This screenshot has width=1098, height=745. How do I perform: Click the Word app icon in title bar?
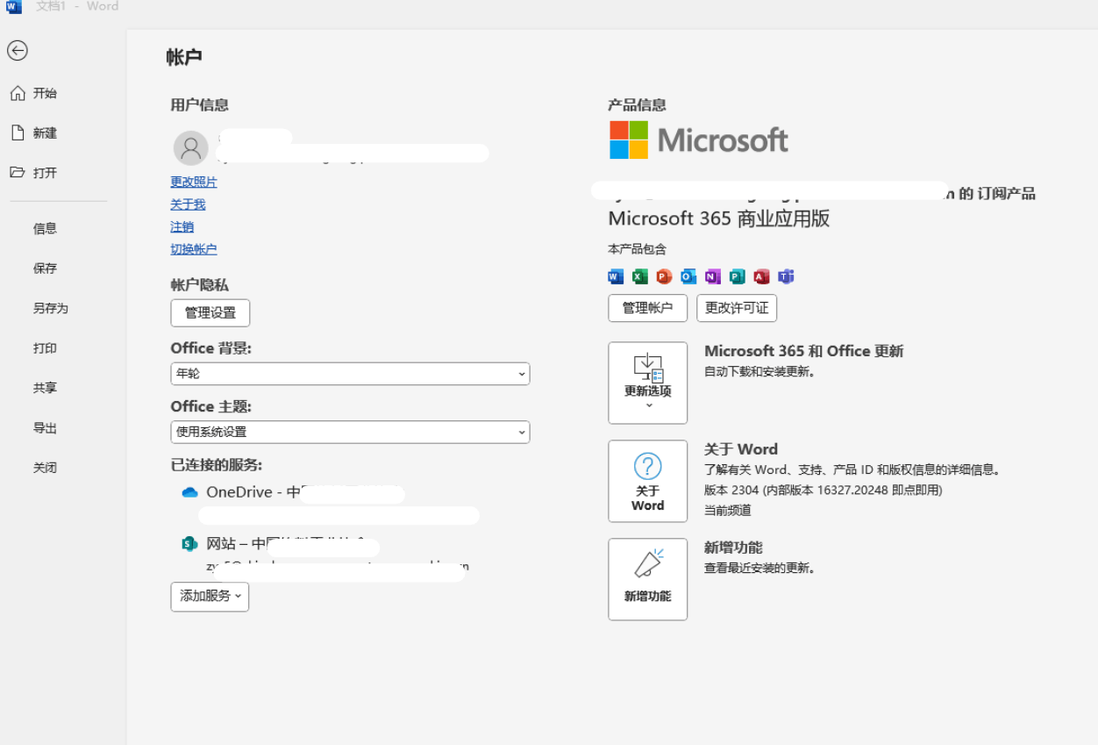click(x=14, y=6)
